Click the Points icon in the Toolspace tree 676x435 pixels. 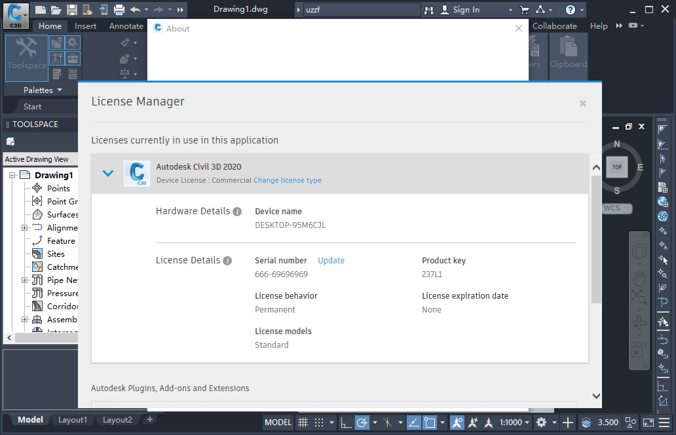click(x=37, y=188)
